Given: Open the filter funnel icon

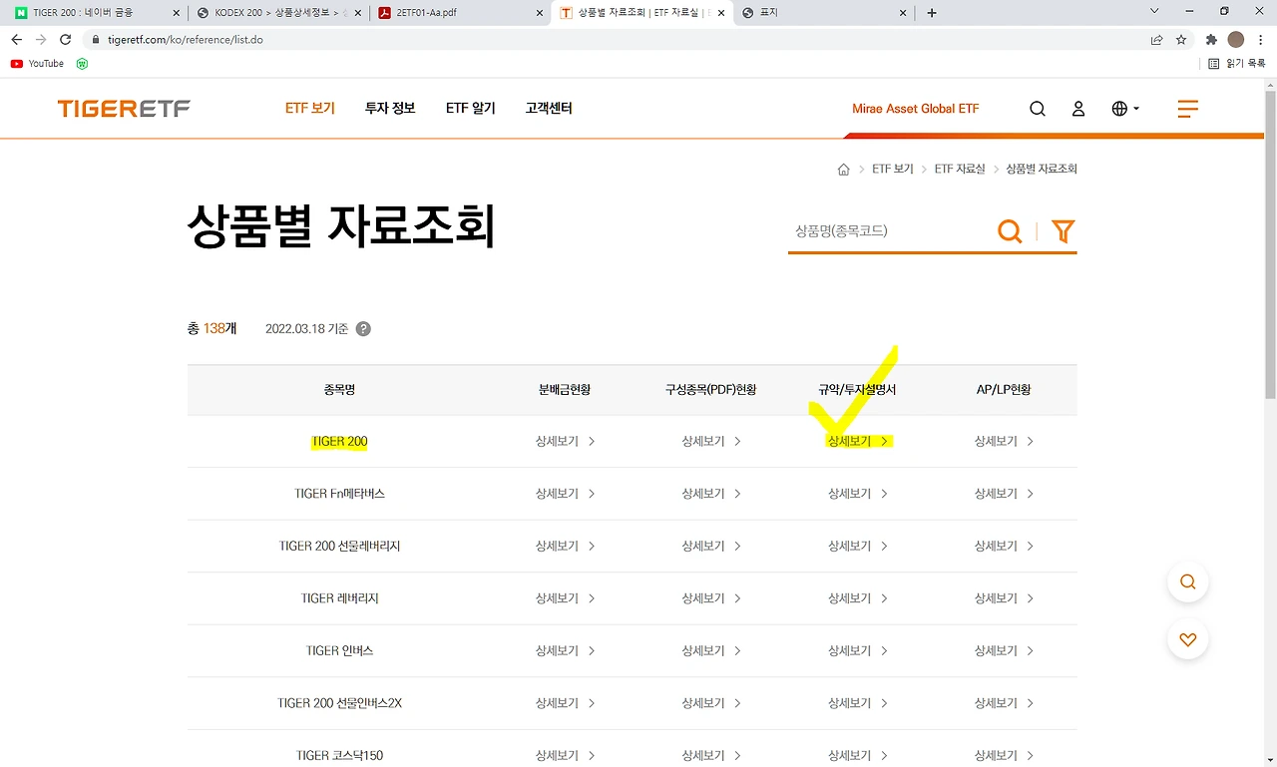Looking at the screenshot, I should click(x=1063, y=231).
